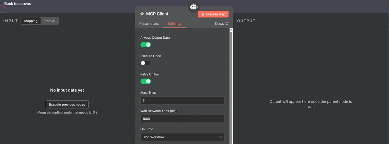Expand the Stop Workflow chevron arrow
The image size is (389, 144).
pyautogui.click(x=220, y=137)
